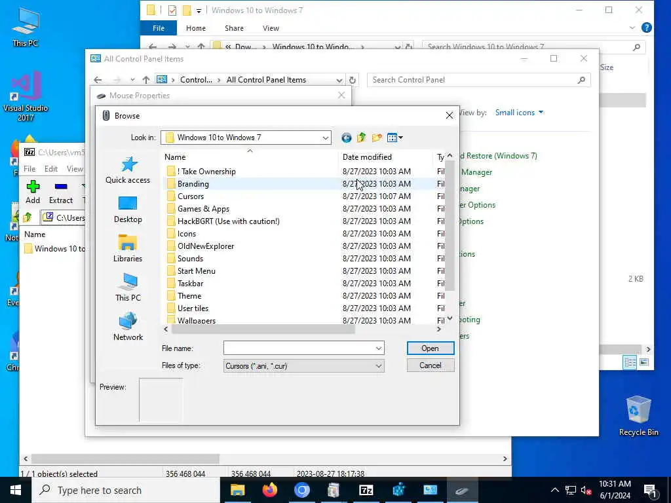Open File menu in 7-Zip window
This screenshot has width=671, height=503.
(x=29, y=169)
